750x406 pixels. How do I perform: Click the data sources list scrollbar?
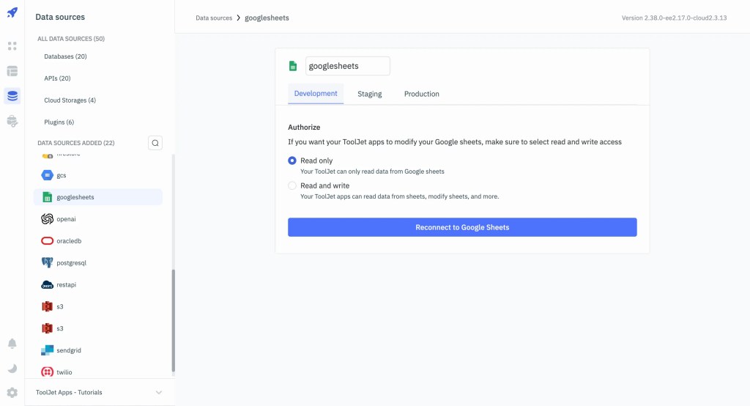pos(173,320)
